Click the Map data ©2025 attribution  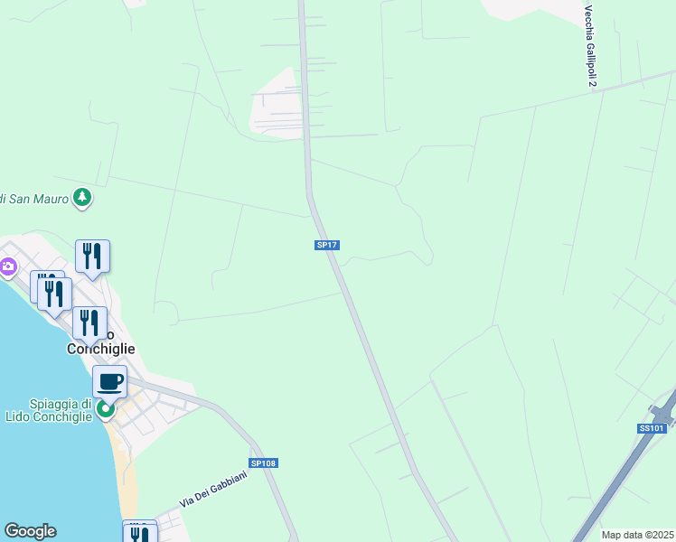point(638,535)
